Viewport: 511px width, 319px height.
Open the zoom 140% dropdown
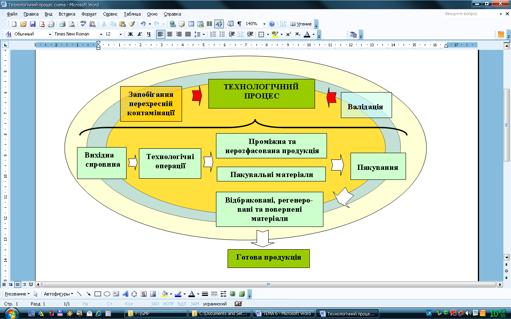coord(264,24)
